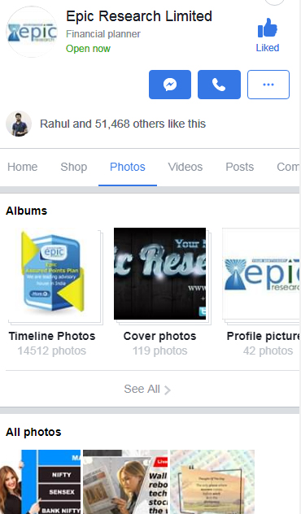Go to the Videos tab

pos(185,167)
